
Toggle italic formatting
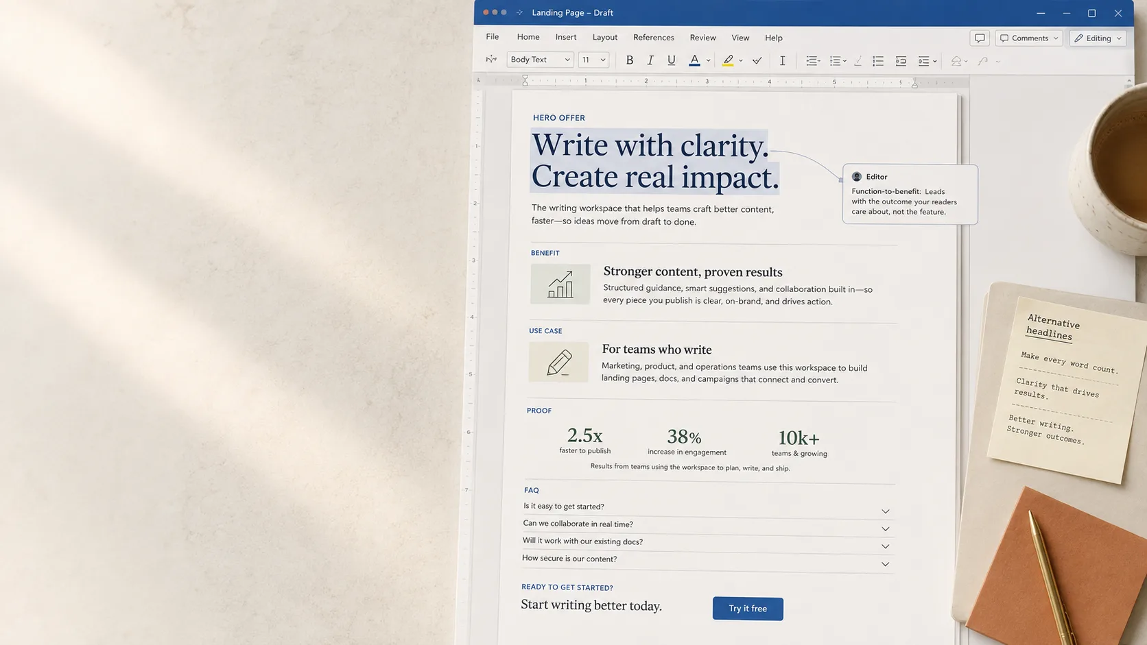point(650,60)
